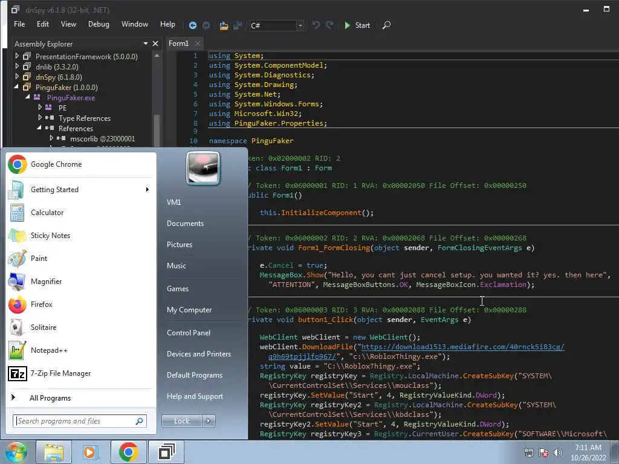Launch Notepad++ from Start menu

pyautogui.click(x=81, y=350)
